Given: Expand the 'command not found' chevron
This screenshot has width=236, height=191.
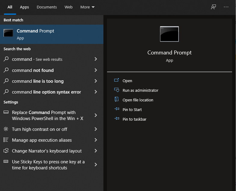Looking at the screenshot, I should [x=96, y=70].
